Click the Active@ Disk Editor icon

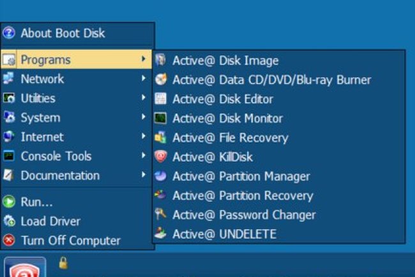161,99
